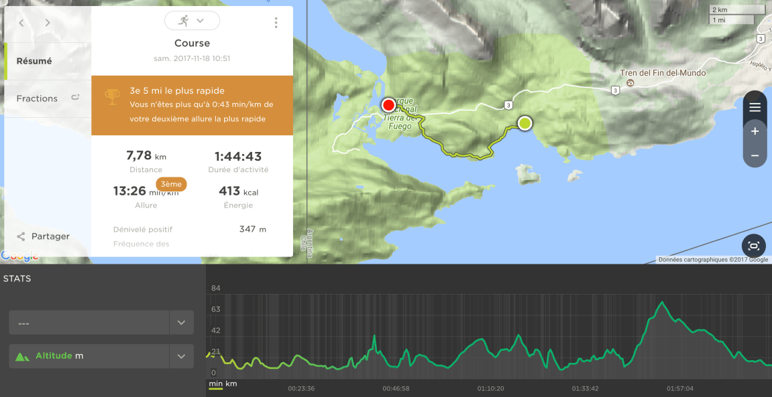Click the red end point marker
The image size is (772, 397).
click(388, 105)
